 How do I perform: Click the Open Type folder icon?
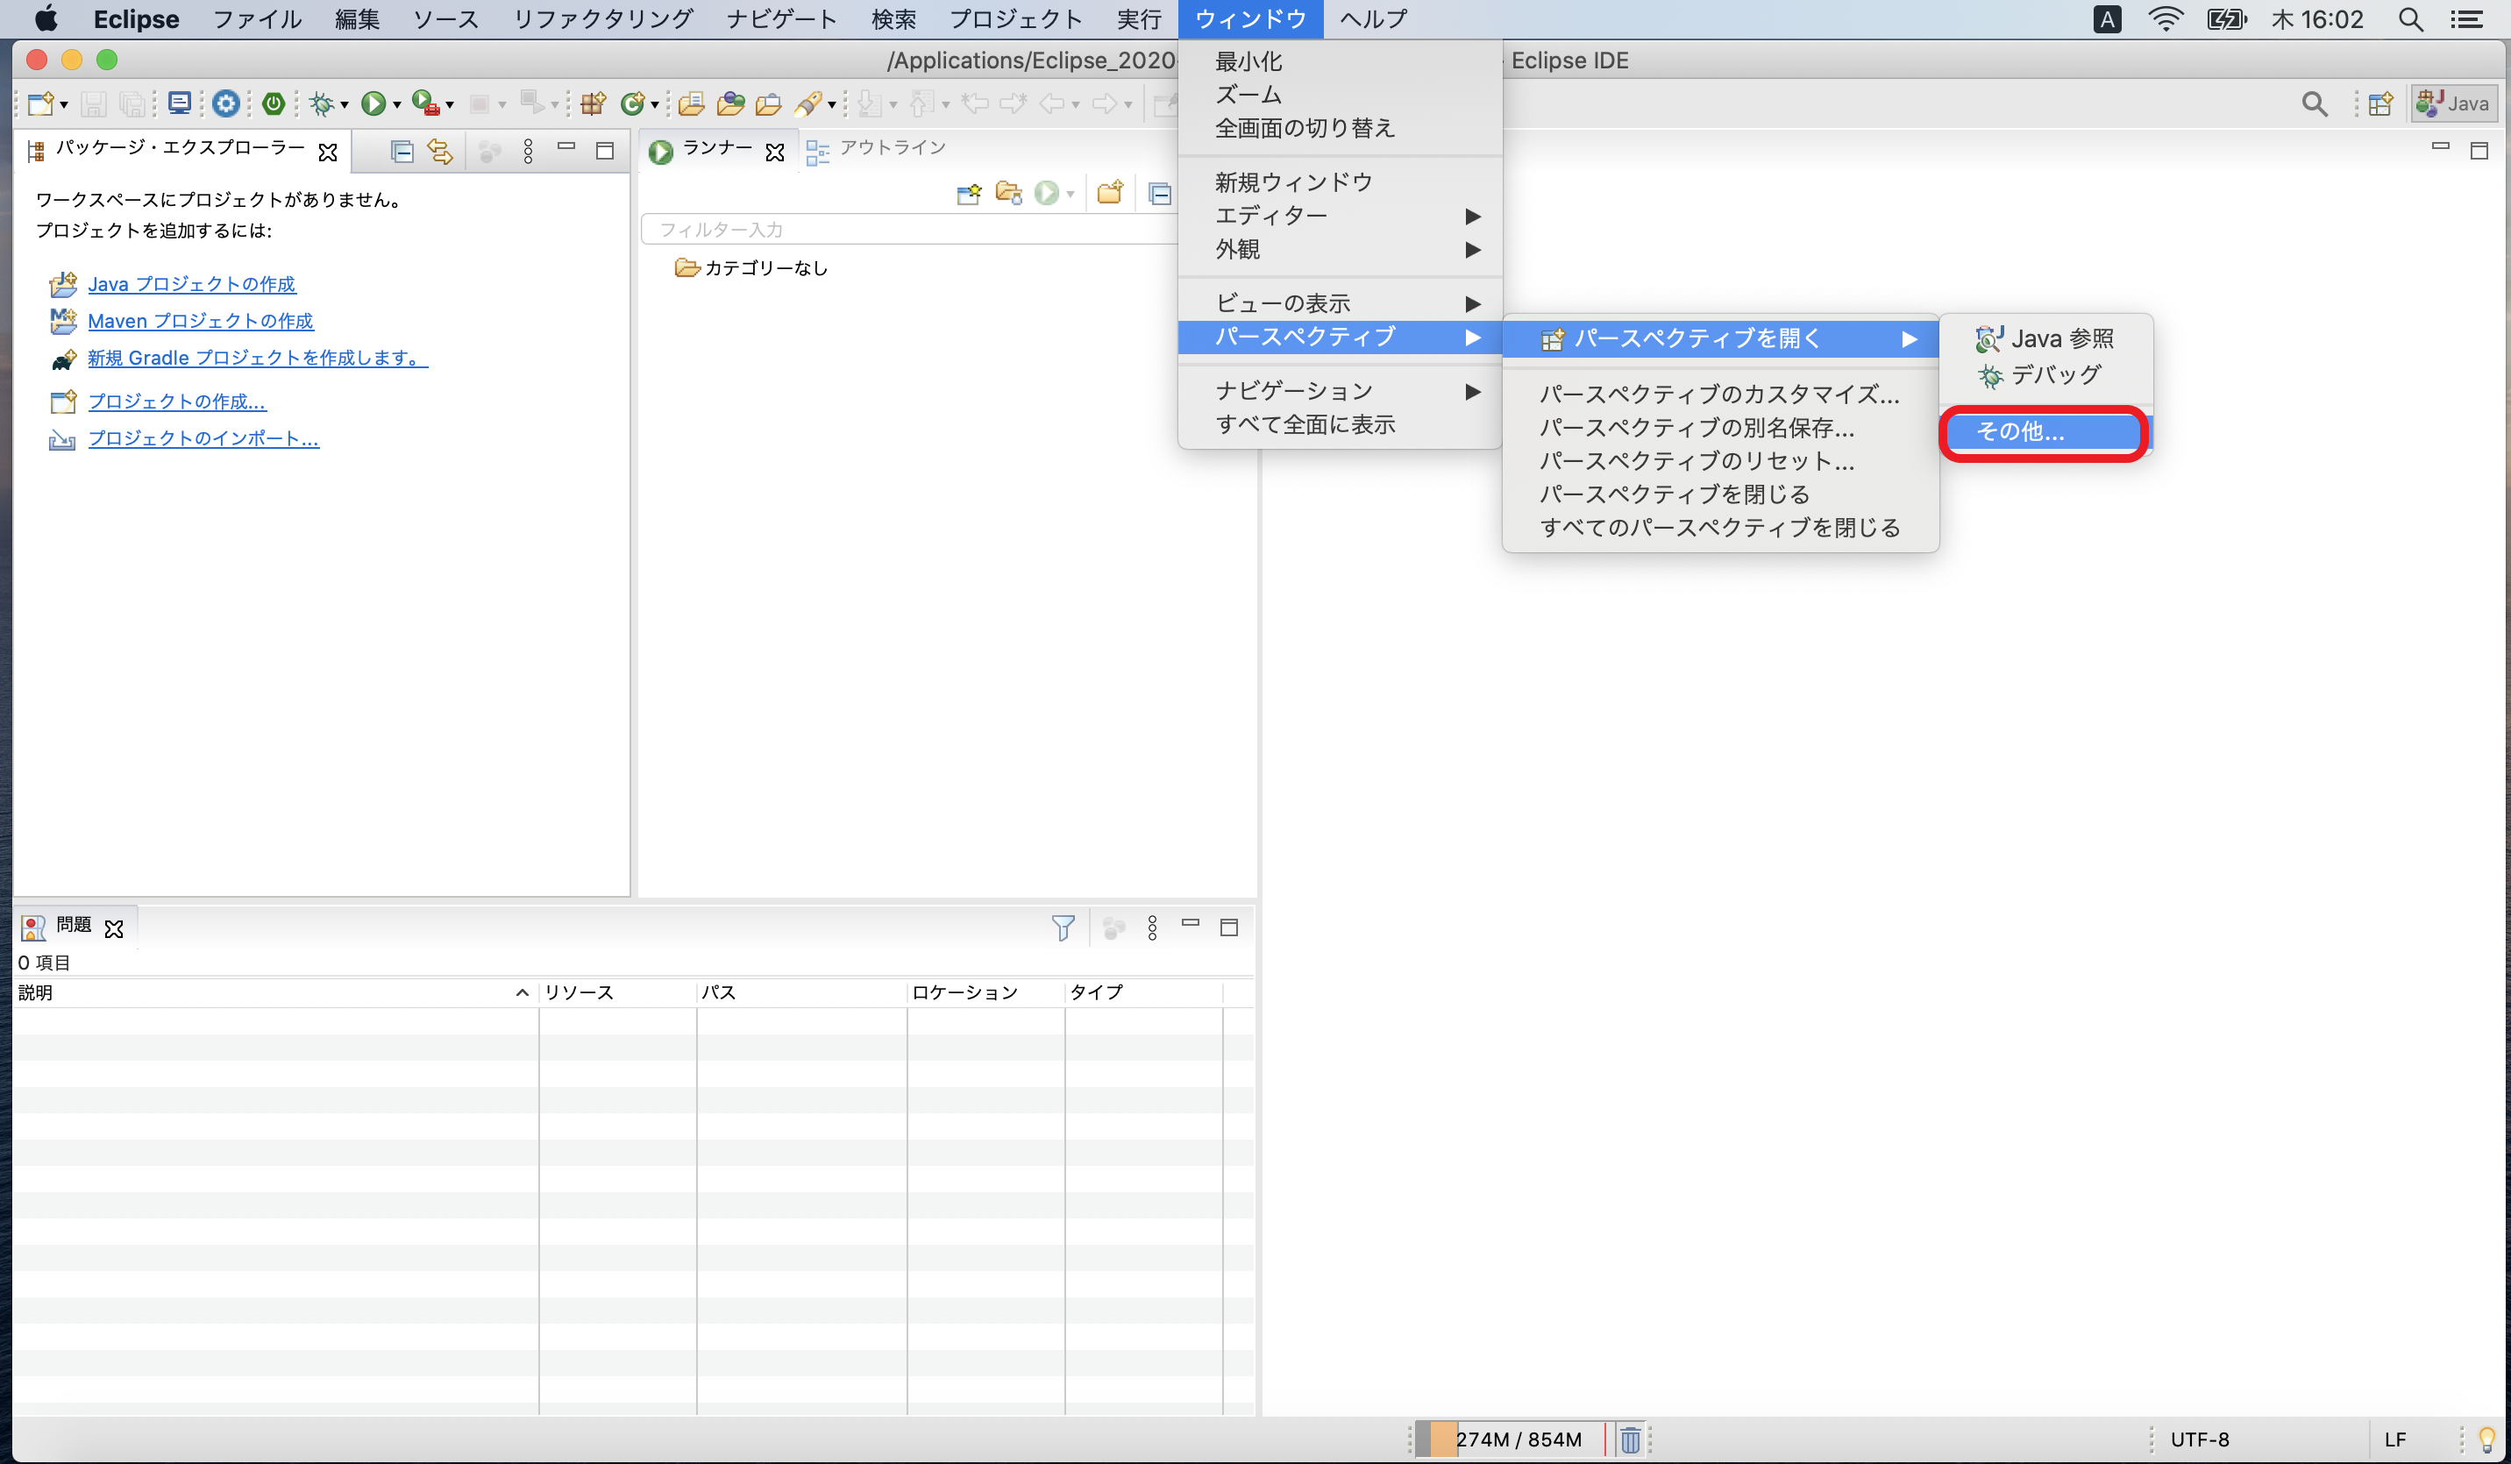[692, 103]
